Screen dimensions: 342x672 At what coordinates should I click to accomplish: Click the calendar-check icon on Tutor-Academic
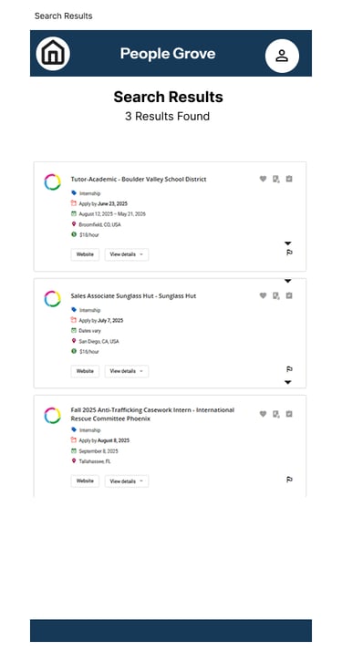coord(289,179)
